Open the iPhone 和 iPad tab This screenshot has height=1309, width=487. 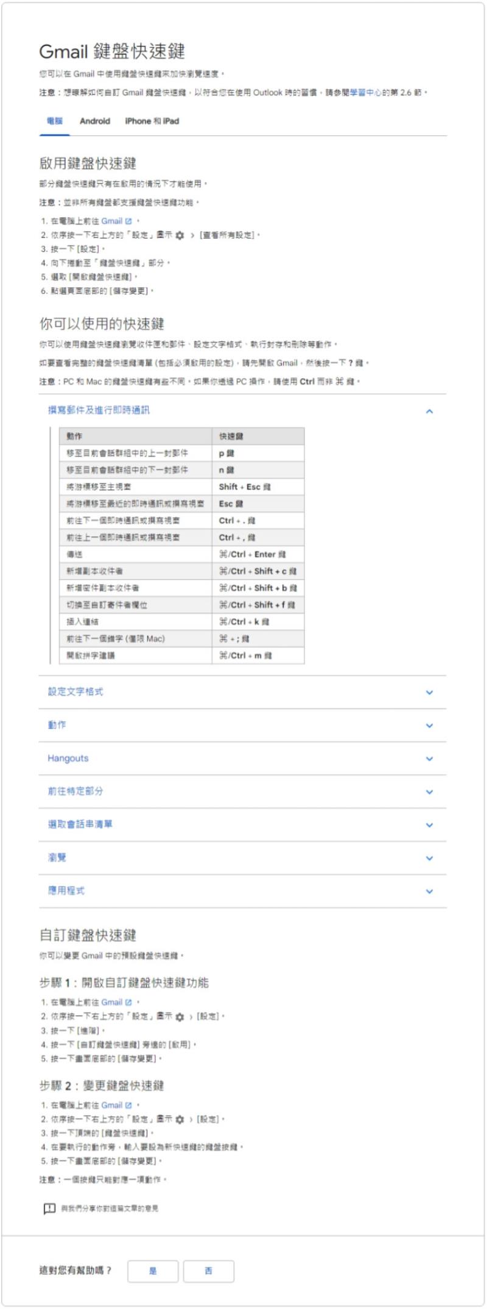coord(152,121)
